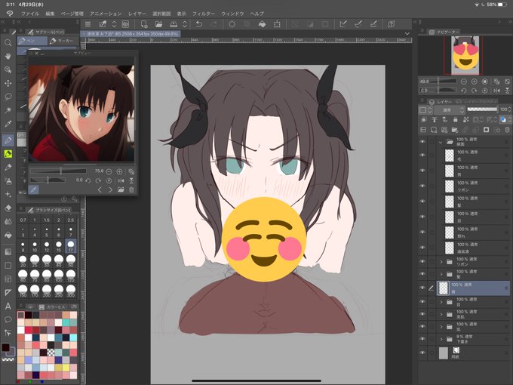Delete layer using Layer panel trash icon
Screen dimensions: 513x385
coord(507,130)
